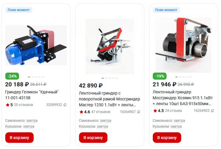Image resolution: width=221 pixels, height=149 pixels.
Task: Copy article number 16264907 icon
Action: [139, 112]
